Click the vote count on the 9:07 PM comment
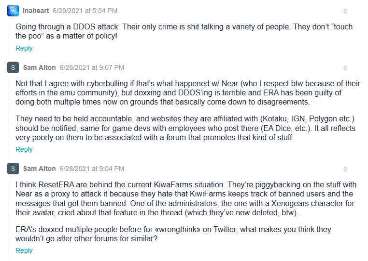 [x=345, y=68]
